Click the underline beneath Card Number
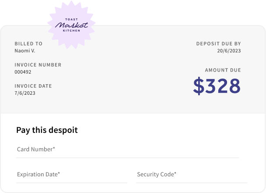This screenshot has width=266, height=193. pyautogui.click(x=128, y=158)
